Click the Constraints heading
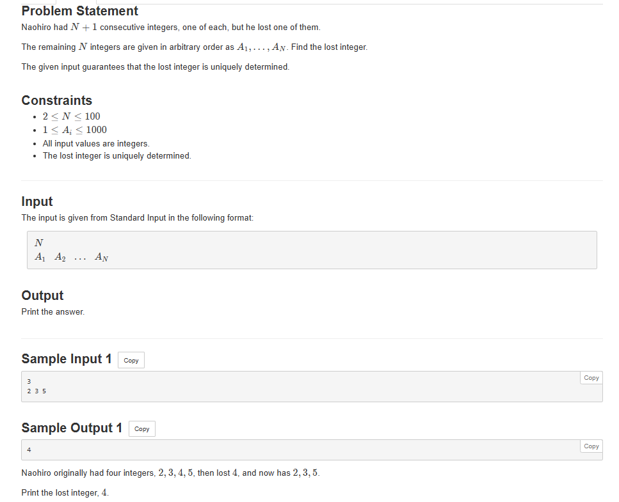 [57, 100]
